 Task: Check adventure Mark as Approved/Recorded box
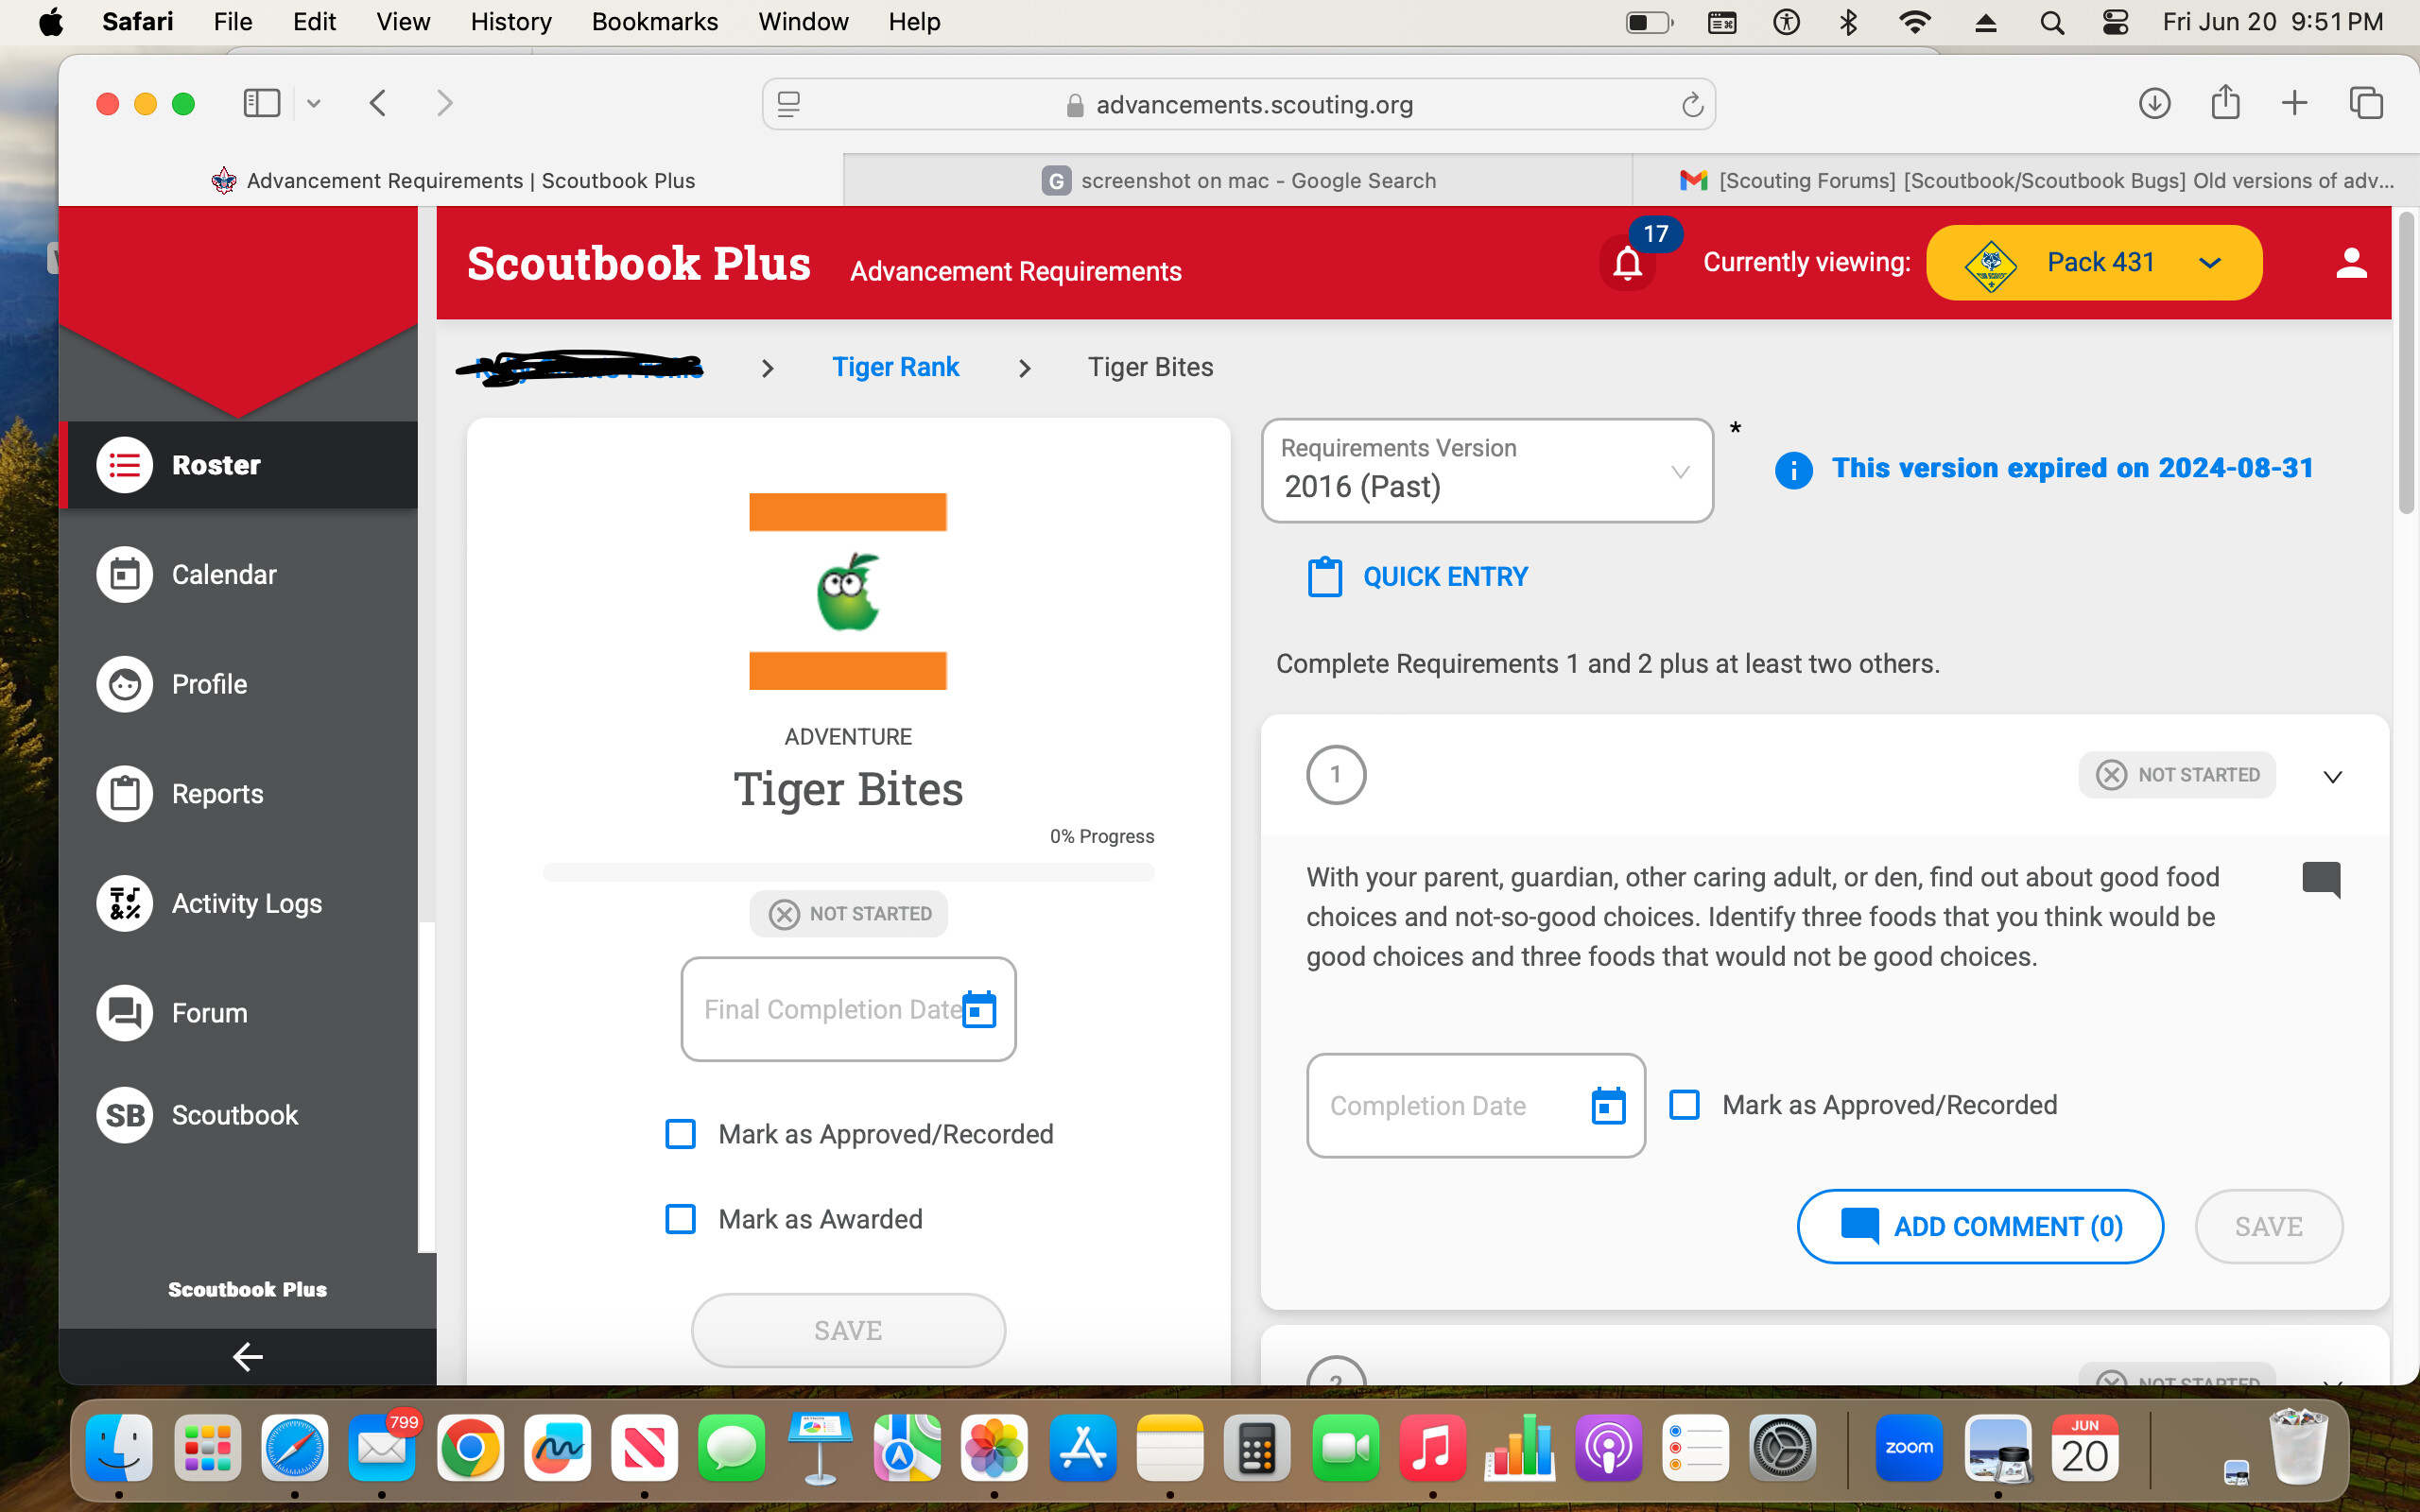click(680, 1134)
